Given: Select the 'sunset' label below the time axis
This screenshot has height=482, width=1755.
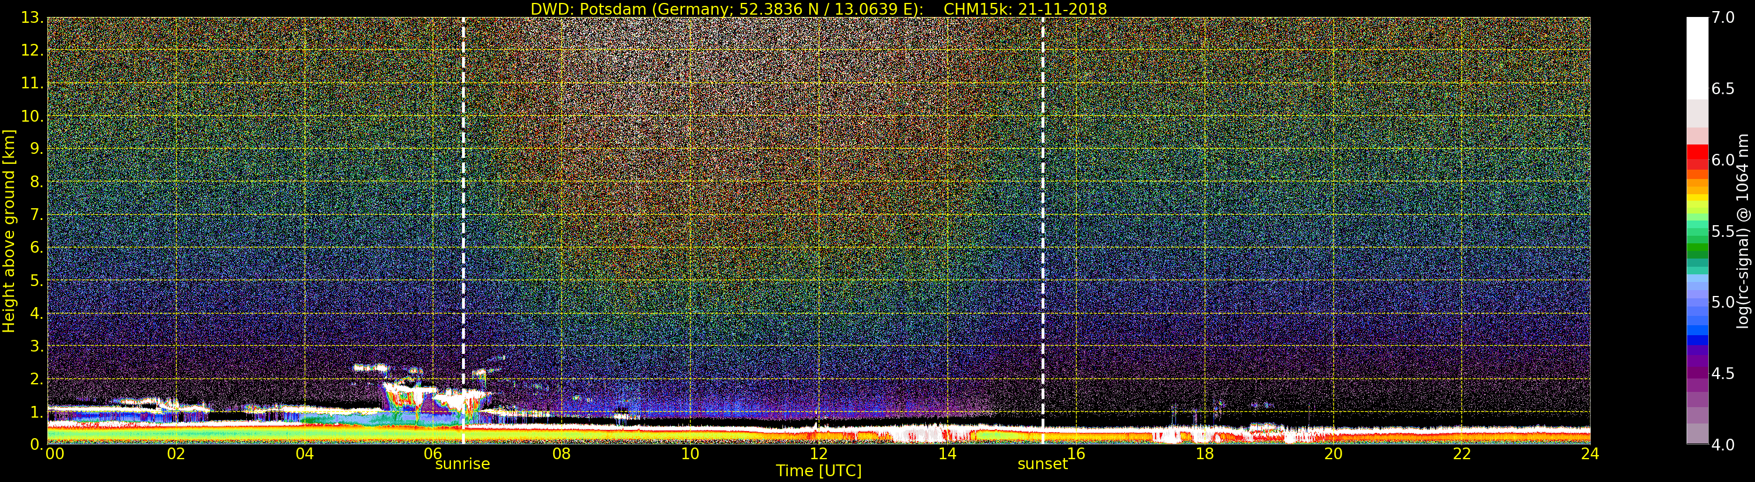Looking at the screenshot, I should tap(1042, 464).
